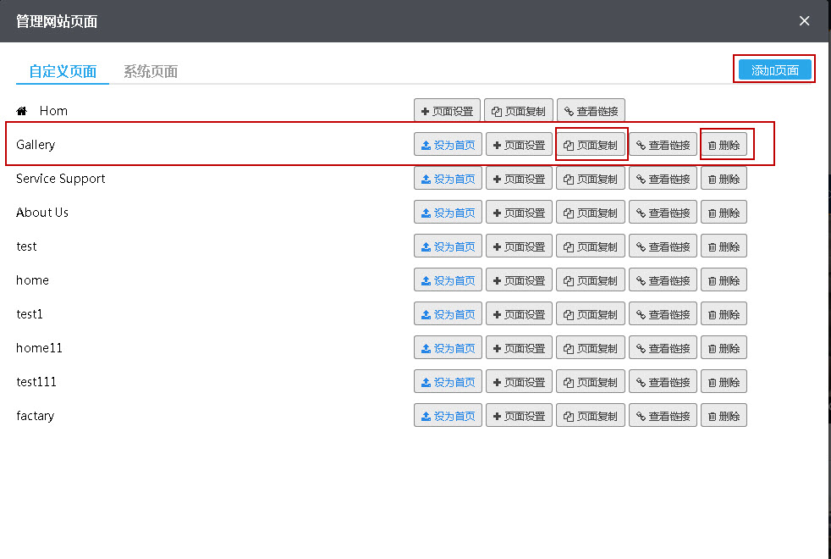Set Gallery as homepage via 设为首页

click(x=448, y=145)
